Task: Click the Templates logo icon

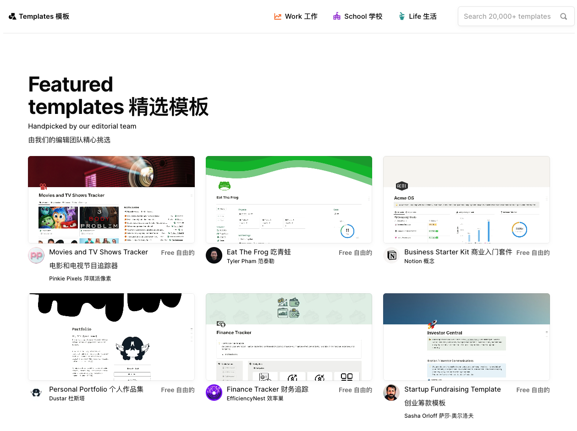Action: click(x=12, y=16)
